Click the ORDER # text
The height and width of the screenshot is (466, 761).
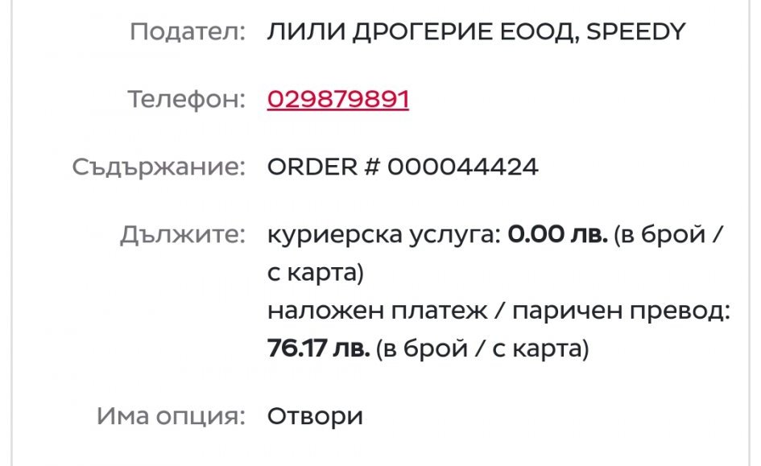[x=323, y=167]
